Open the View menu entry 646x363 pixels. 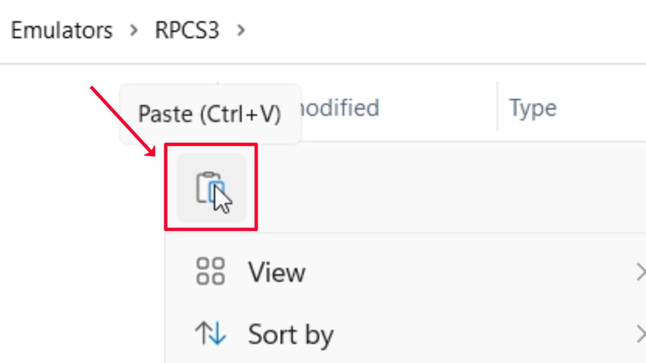tap(277, 272)
